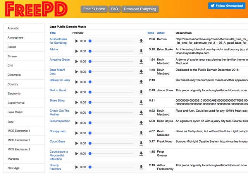Download the Blues Sting track

coord(141,102)
